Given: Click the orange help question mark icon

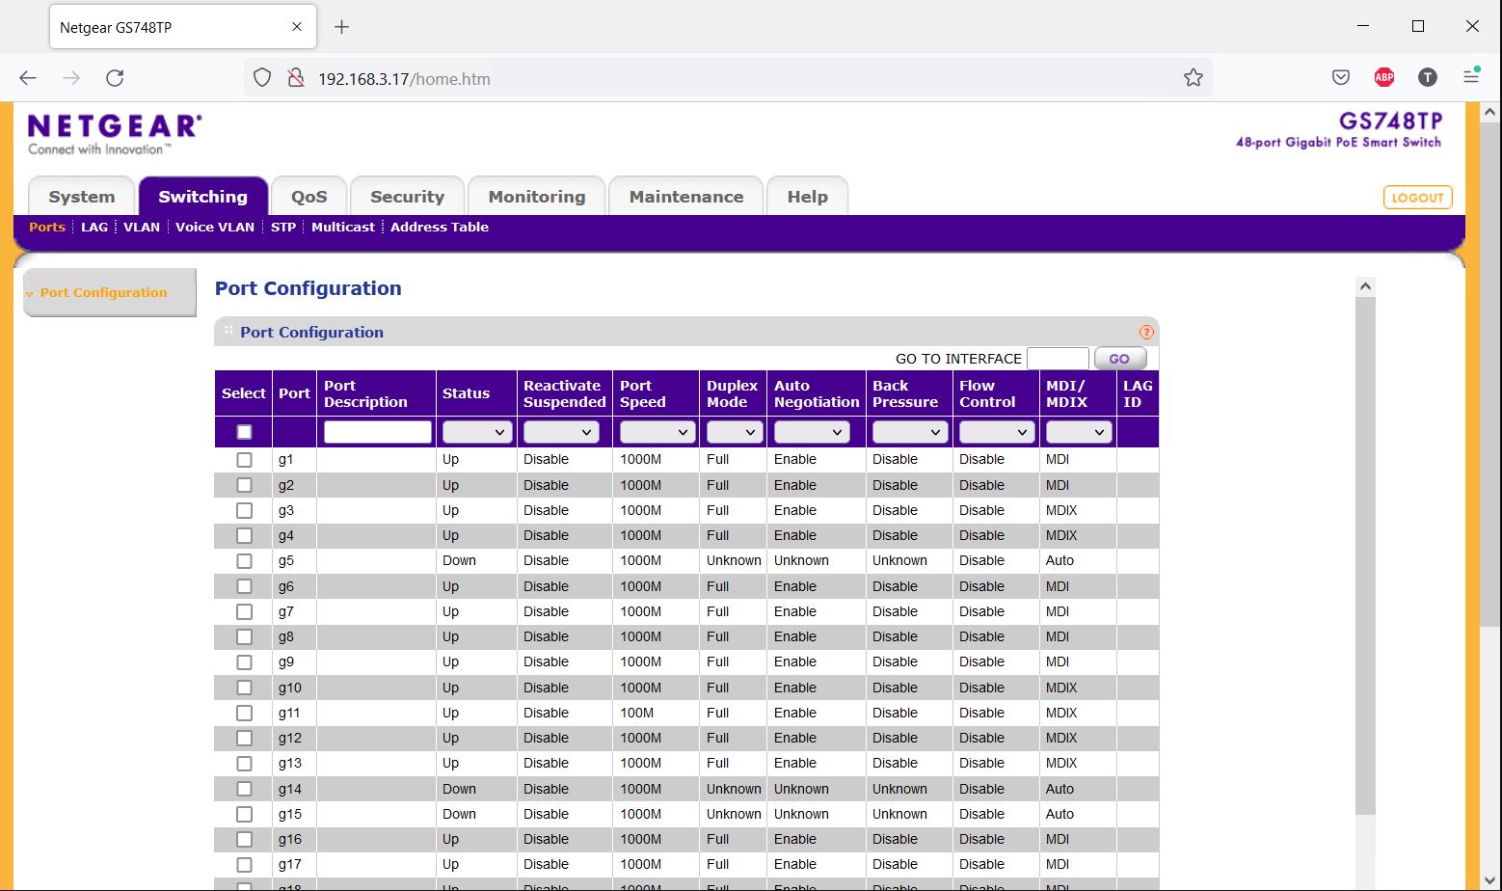Looking at the screenshot, I should (1146, 332).
